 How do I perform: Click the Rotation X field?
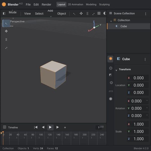click(x=138, y=101)
